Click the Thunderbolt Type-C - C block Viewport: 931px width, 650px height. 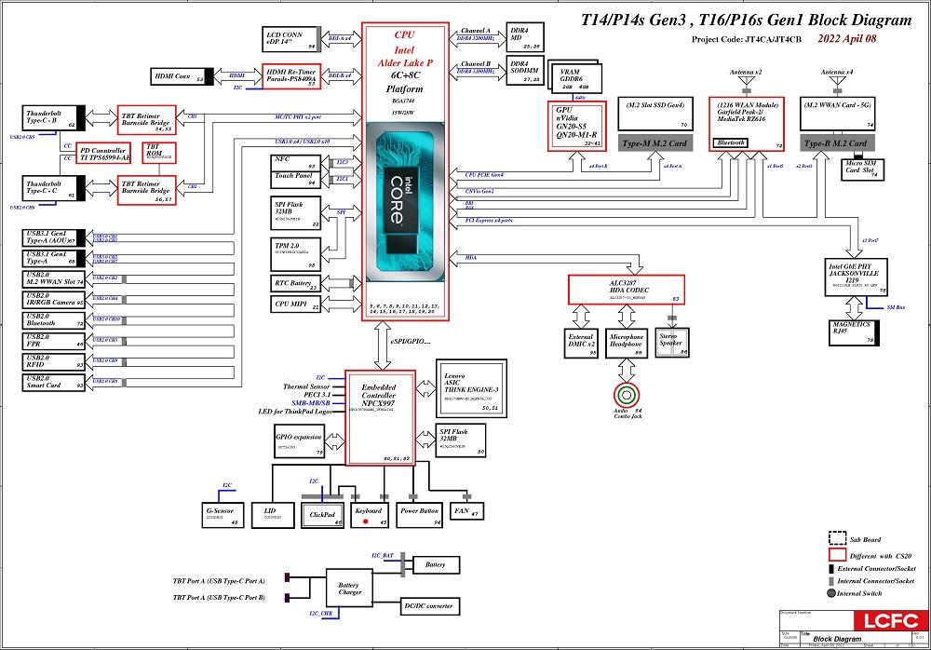[53, 188]
